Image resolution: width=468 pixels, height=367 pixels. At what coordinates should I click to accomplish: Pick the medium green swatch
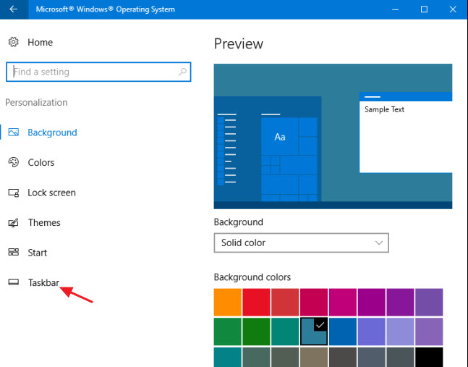tap(228, 332)
